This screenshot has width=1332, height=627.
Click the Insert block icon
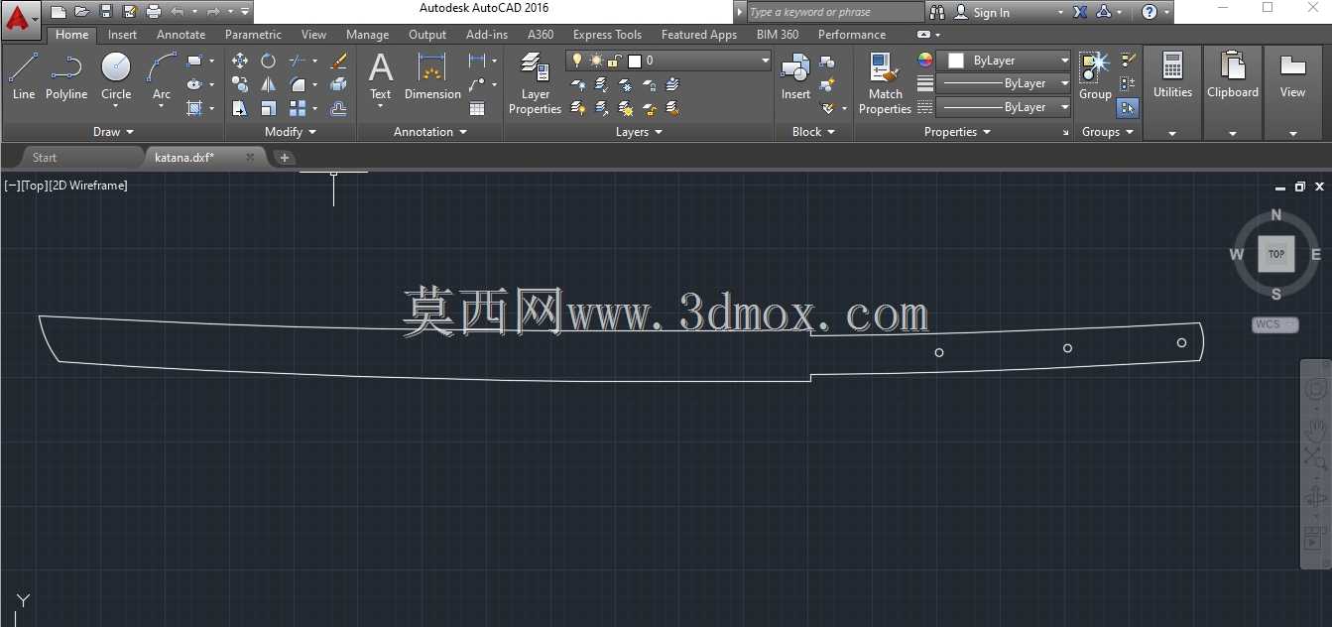point(795,77)
